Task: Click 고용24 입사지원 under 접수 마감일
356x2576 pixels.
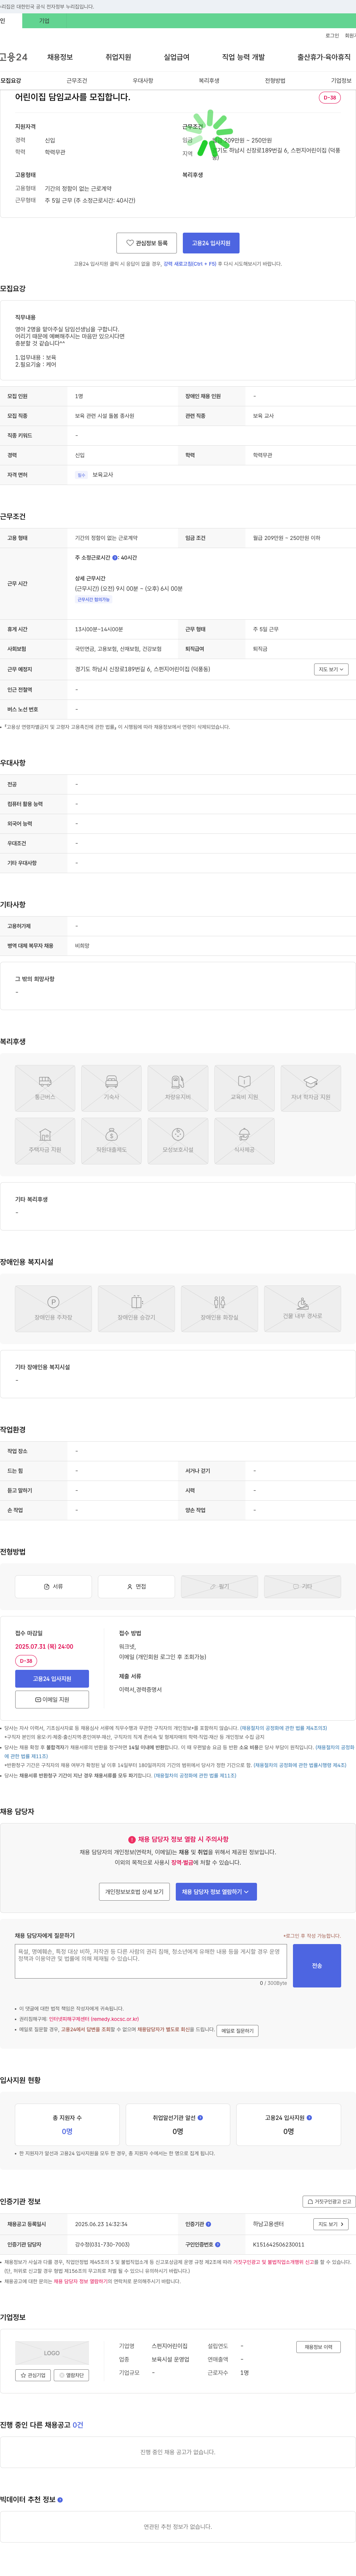Action: (52, 1679)
